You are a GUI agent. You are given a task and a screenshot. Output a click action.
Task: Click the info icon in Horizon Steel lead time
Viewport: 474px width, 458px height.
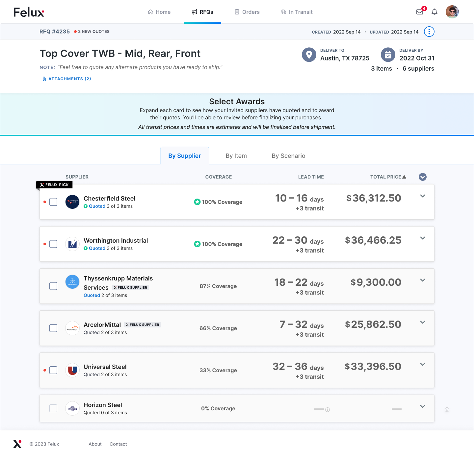[x=328, y=410]
